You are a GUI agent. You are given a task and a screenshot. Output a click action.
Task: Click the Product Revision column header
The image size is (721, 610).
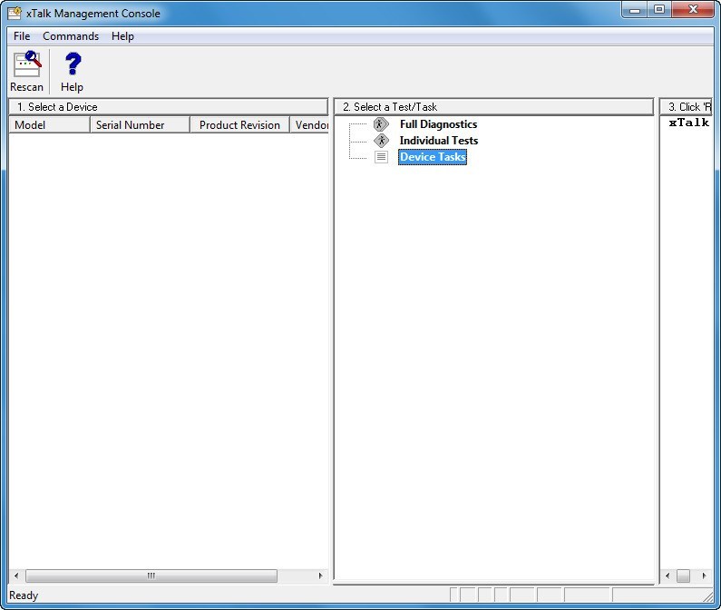click(x=239, y=124)
